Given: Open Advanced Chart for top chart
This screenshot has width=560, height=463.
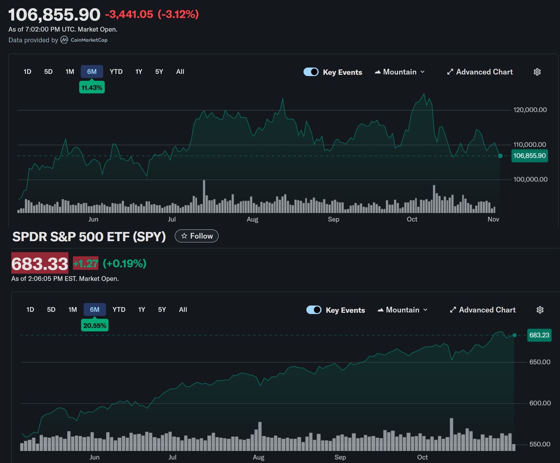Looking at the screenshot, I should pyautogui.click(x=480, y=72).
